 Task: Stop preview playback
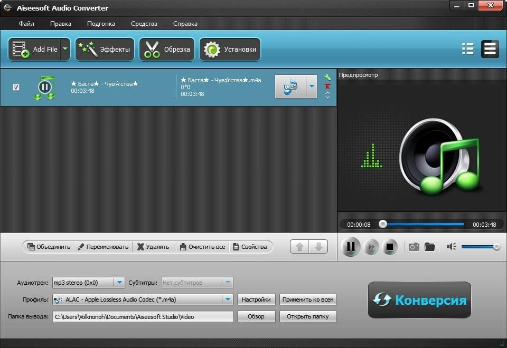[390, 247]
